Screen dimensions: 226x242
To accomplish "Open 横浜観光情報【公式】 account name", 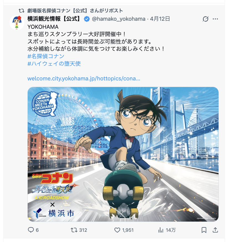I will pos(55,19).
